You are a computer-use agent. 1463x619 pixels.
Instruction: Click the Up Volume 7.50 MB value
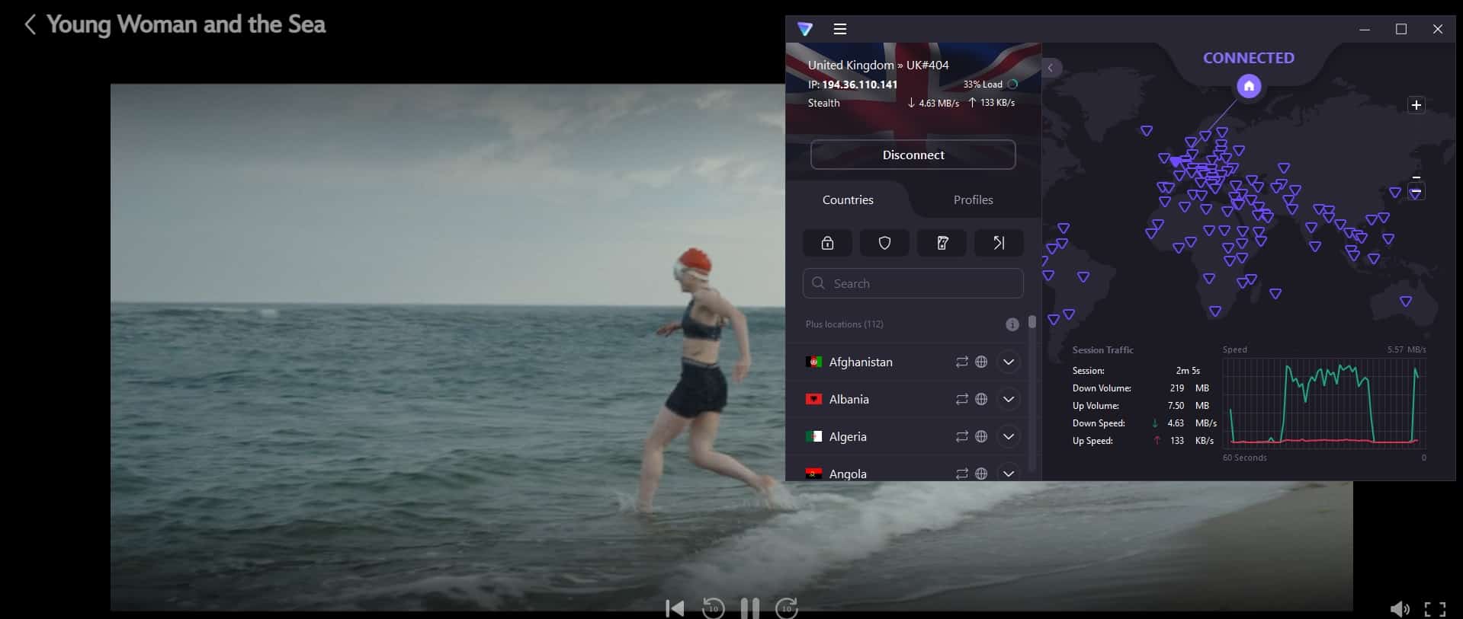tap(1189, 406)
